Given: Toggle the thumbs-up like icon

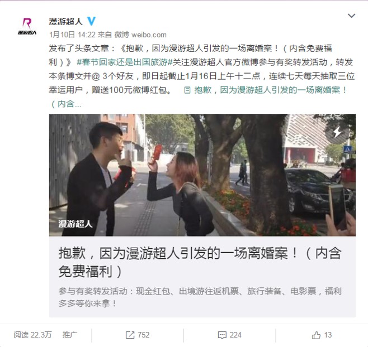Looking at the screenshot, I should 316,335.
